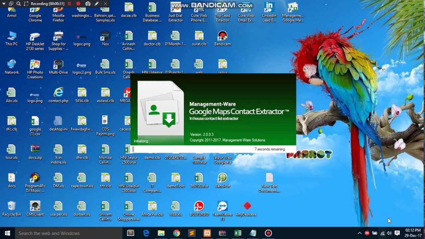The image size is (425, 239).
Task: Stop the Bandicam recording
Action: (x=78, y=4)
